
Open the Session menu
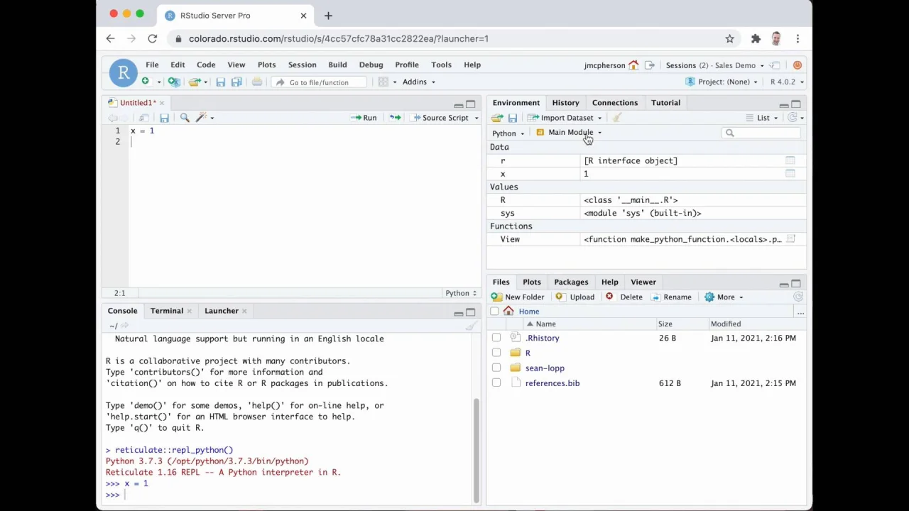(302, 65)
